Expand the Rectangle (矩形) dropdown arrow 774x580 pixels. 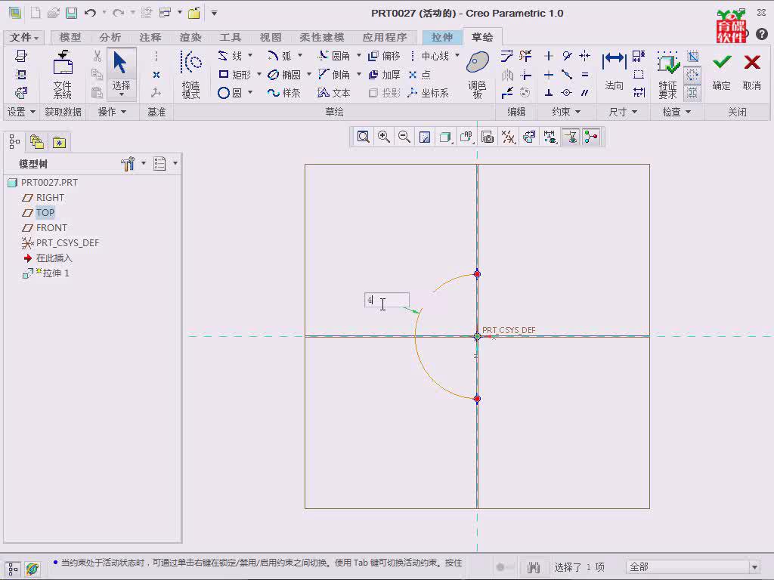click(x=259, y=75)
